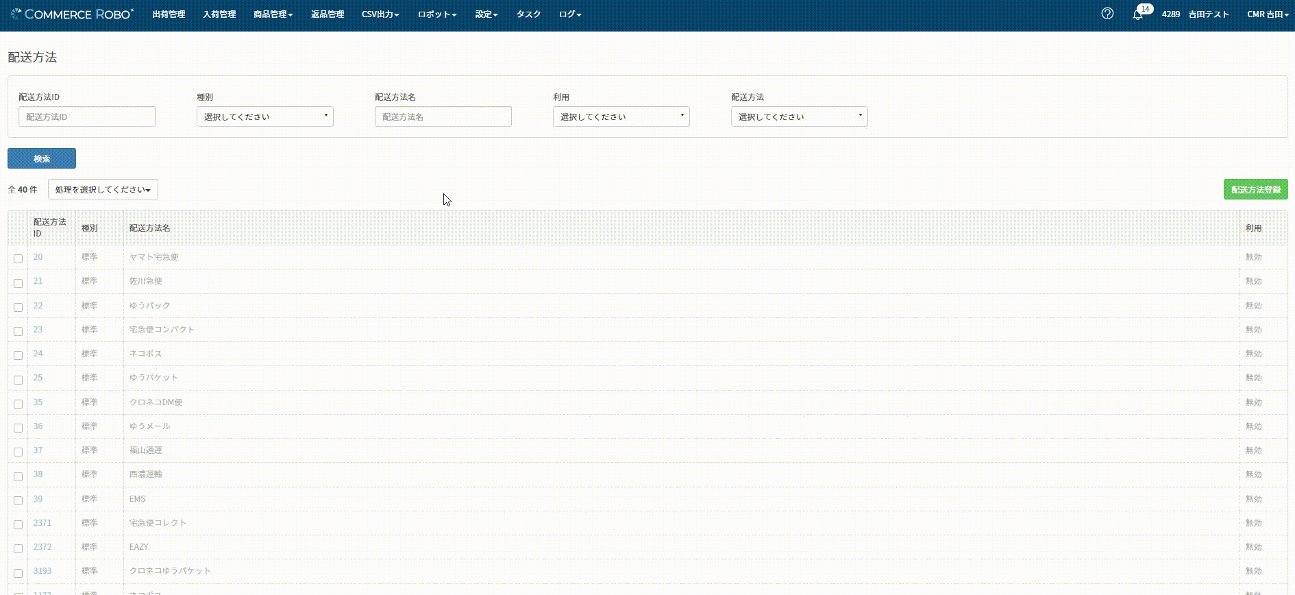Screen dimensions: 1295x595
Task: Check the EMS row checkbox
Action: tap(18, 500)
